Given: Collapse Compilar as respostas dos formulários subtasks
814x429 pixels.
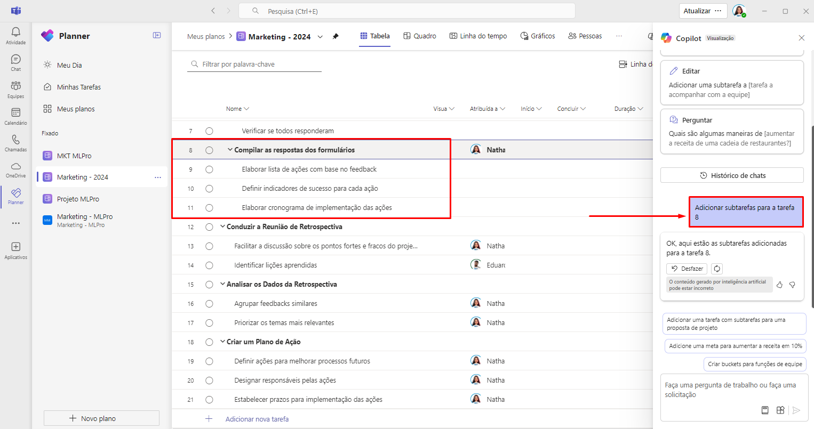Looking at the screenshot, I should tap(230, 150).
